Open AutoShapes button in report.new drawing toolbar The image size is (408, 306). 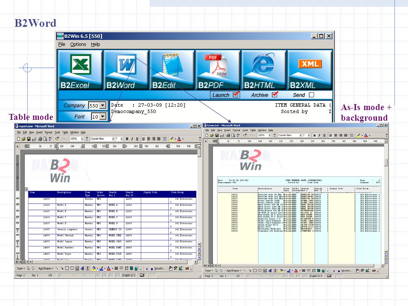tap(45, 268)
